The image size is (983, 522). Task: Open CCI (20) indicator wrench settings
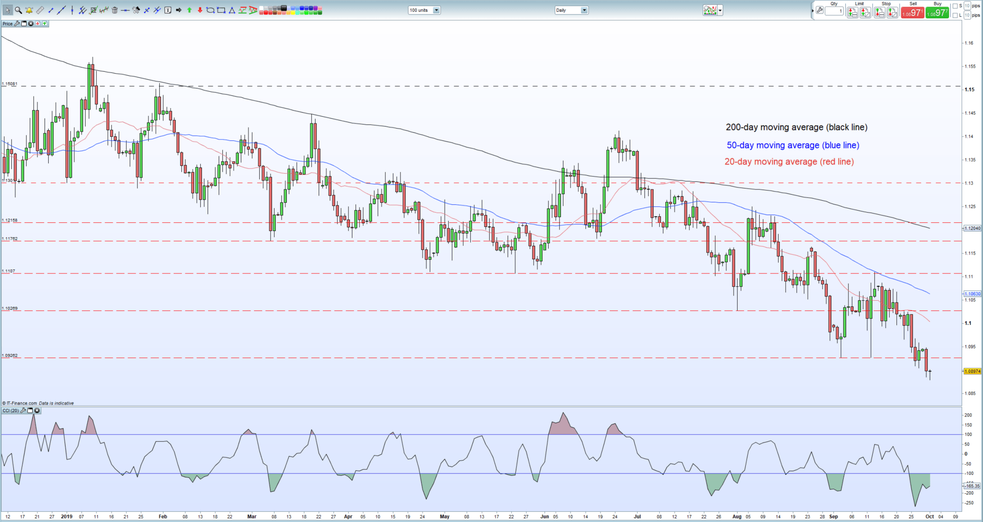point(23,411)
